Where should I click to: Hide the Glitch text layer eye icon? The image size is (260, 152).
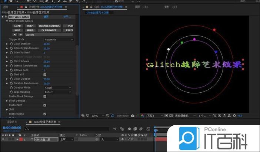click(3, 139)
